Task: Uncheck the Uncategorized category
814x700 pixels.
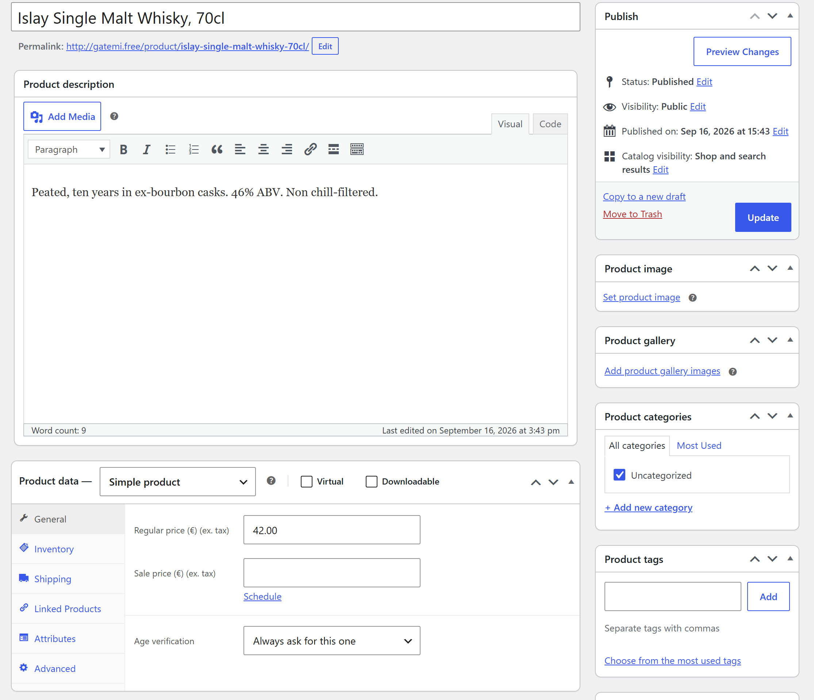Action: (619, 475)
